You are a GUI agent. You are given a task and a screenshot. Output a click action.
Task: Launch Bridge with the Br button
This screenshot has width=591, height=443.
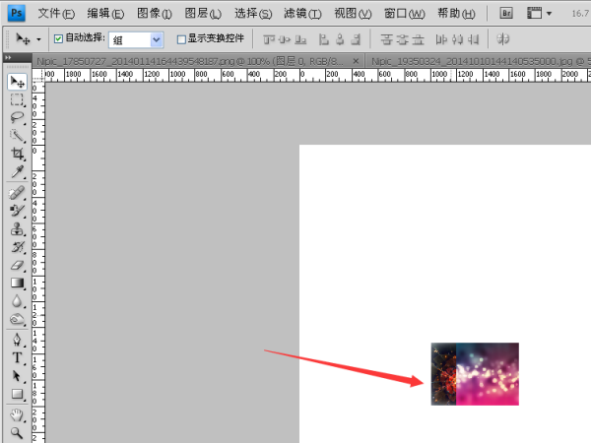pyautogui.click(x=506, y=14)
